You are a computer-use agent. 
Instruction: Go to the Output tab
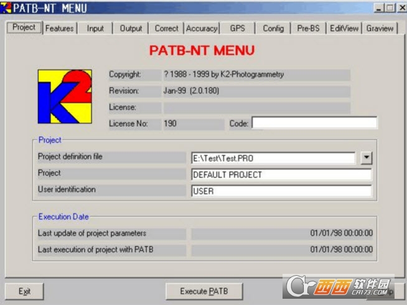(x=131, y=28)
